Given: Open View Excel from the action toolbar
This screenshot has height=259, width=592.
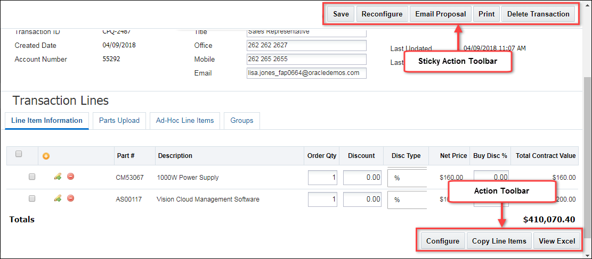Looking at the screenshot, I should tap(556, 241).
